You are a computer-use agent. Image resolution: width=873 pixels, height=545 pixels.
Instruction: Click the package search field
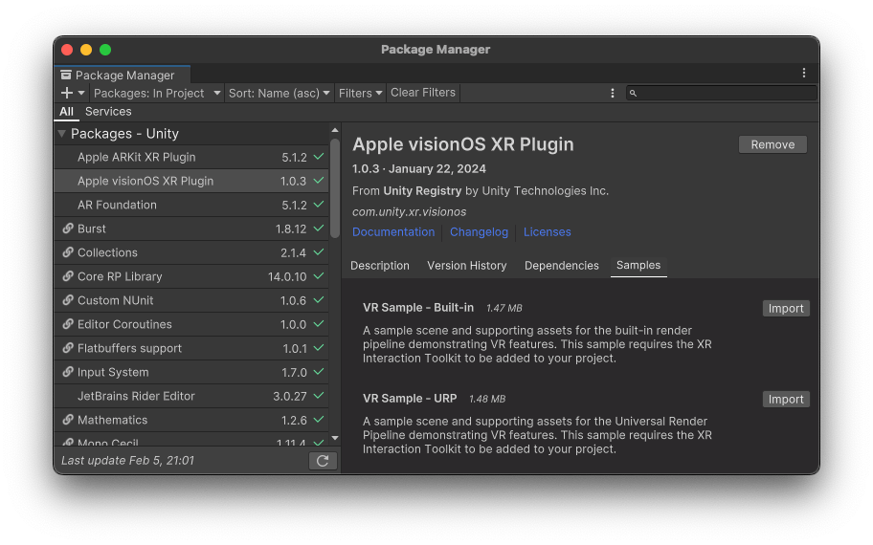click(x=722, y=93)
